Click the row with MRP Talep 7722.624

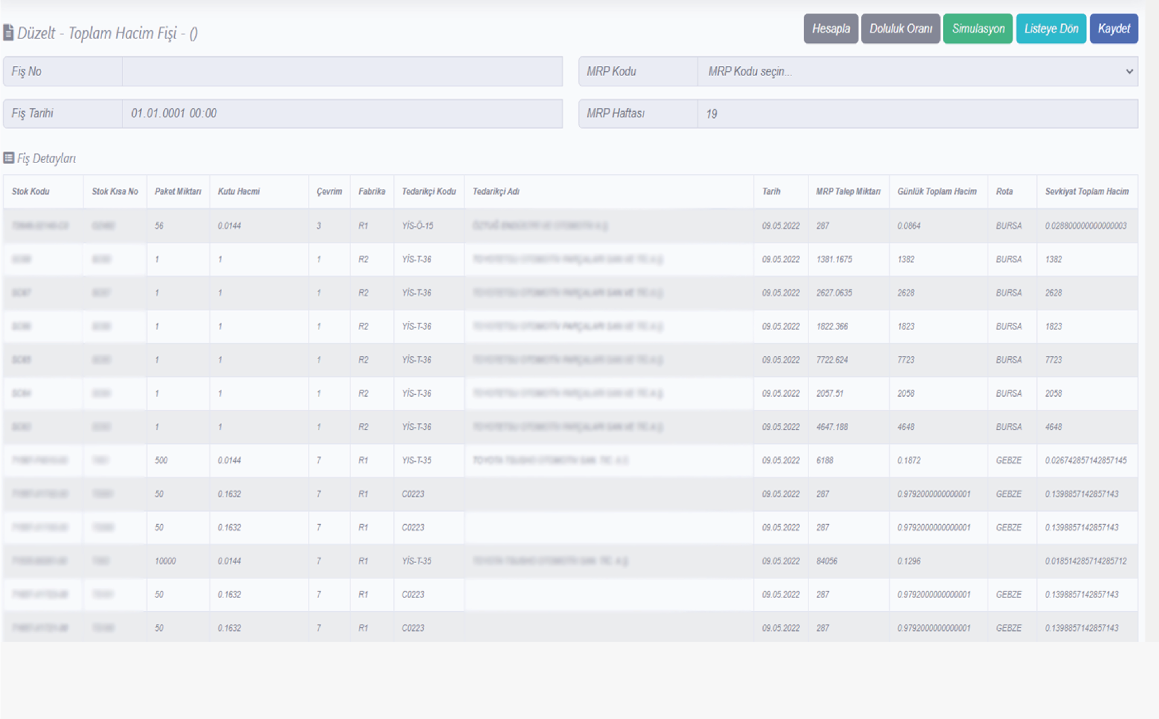coord(832,360)
